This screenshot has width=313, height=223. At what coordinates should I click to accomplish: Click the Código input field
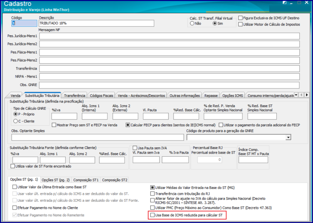pos(24,23)
